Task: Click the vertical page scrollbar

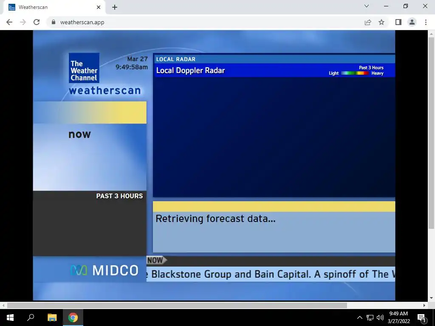Action: click(x=431, y=133)
